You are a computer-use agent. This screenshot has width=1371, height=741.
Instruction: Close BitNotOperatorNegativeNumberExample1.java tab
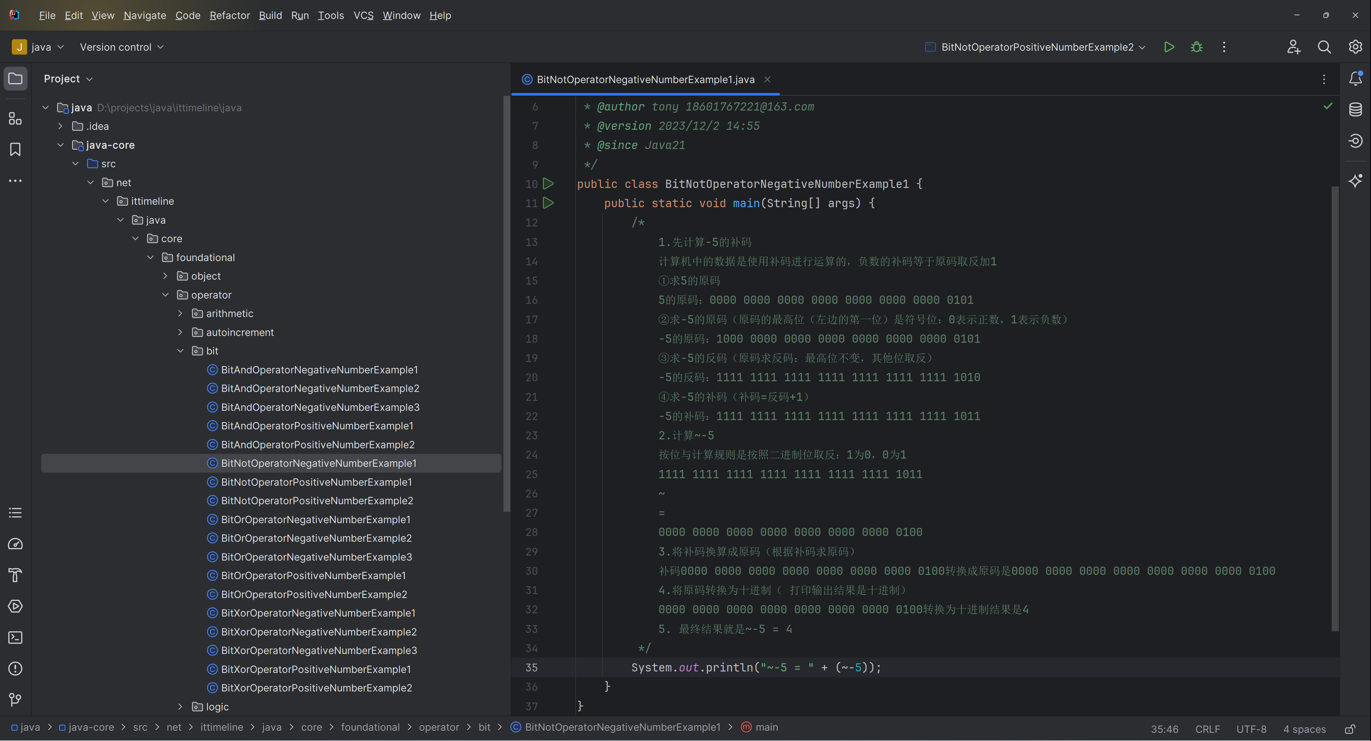768,79
